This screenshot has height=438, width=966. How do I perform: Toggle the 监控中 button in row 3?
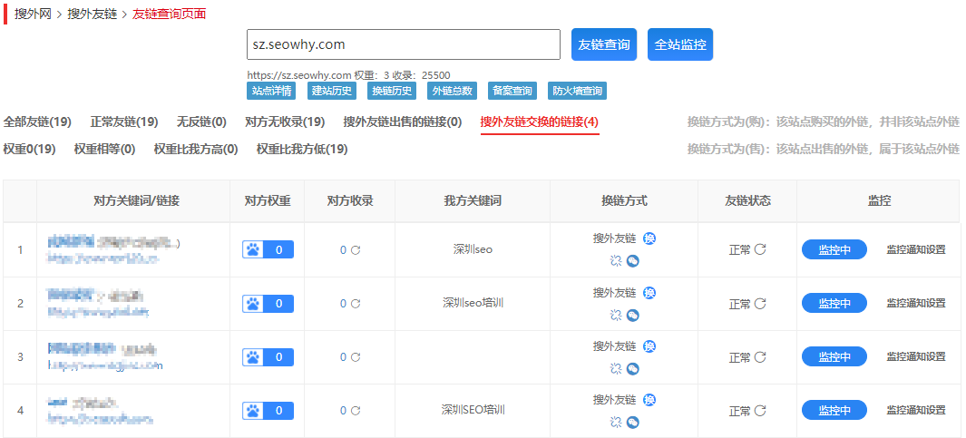click(x=834, y=357)
